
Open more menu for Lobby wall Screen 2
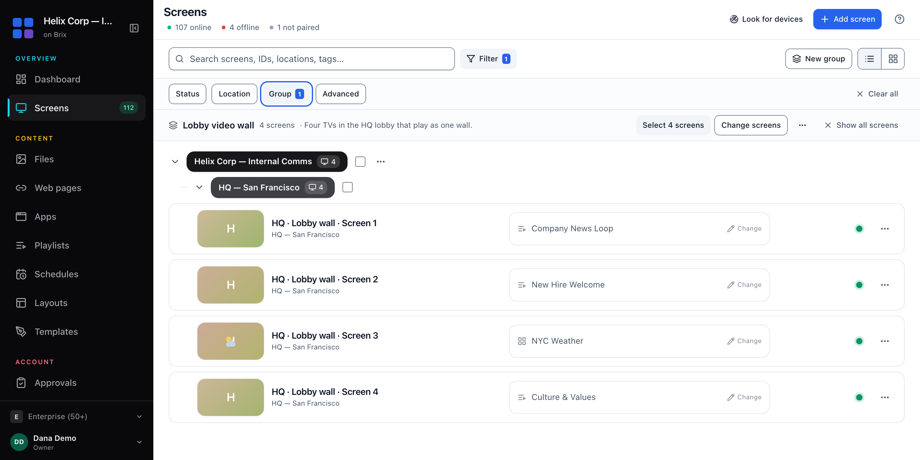pyautogui.click(x=885, y=285)
